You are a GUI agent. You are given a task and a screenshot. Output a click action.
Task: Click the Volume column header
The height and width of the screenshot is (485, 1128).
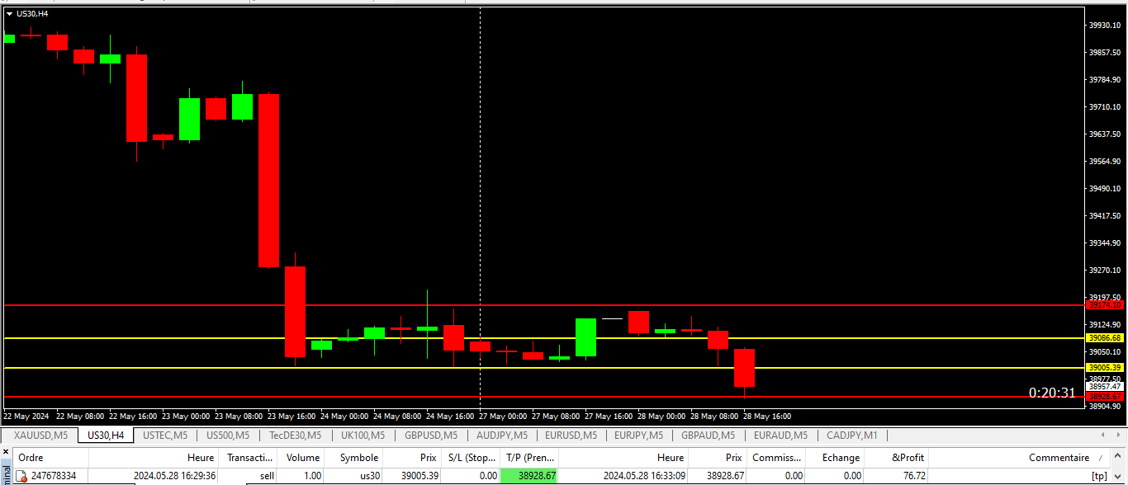tap(303, 457)
